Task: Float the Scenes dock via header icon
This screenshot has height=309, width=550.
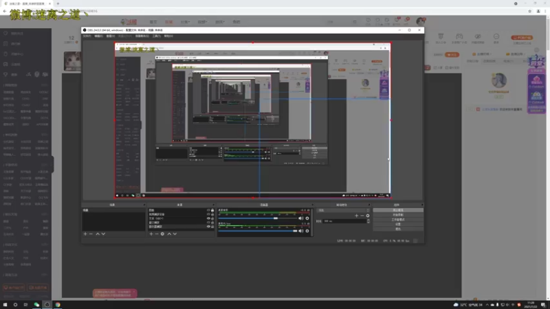Action: (144, 205)
